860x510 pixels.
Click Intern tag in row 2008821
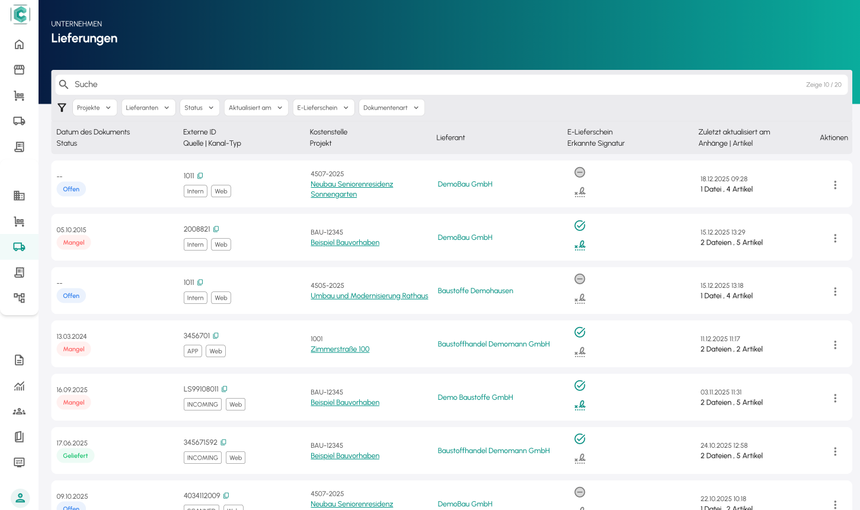[196, 245]
